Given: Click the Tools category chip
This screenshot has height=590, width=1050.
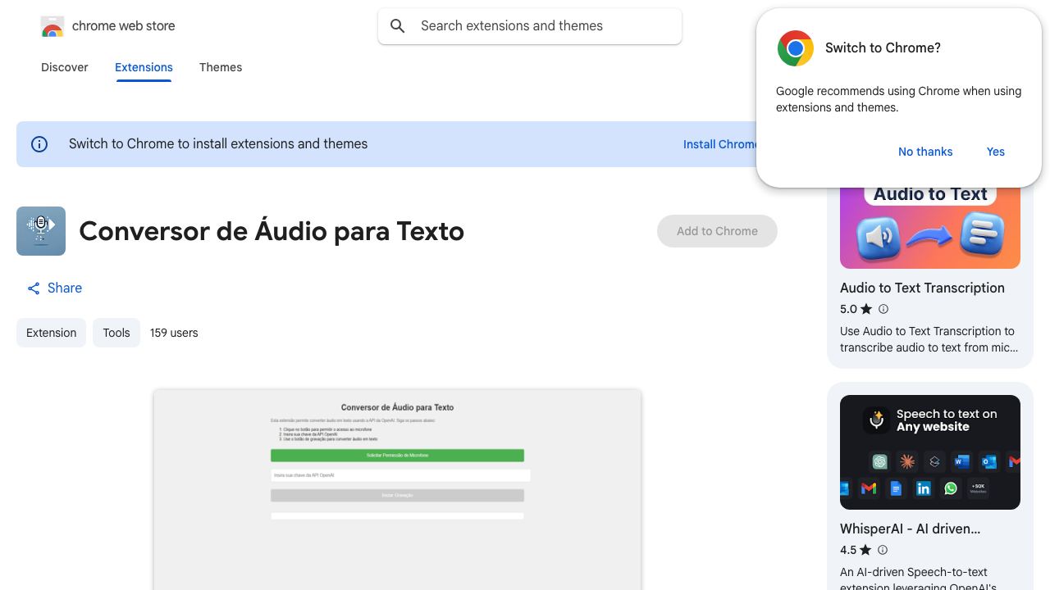Looking at the screenshot, I should point(116,333).
